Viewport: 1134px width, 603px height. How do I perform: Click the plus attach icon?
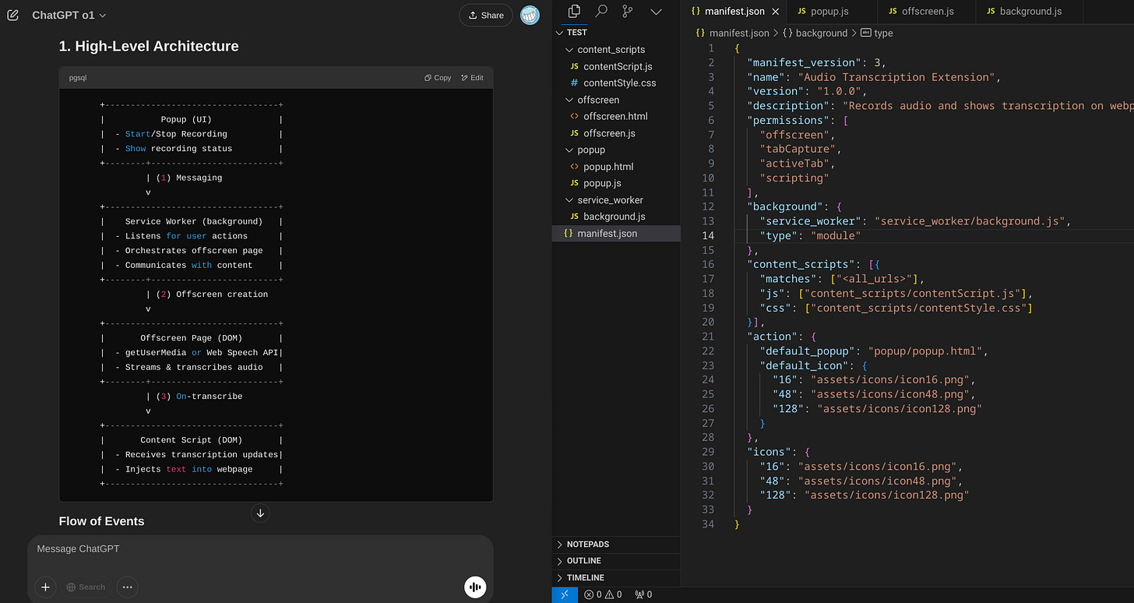(x=46, y=587)
